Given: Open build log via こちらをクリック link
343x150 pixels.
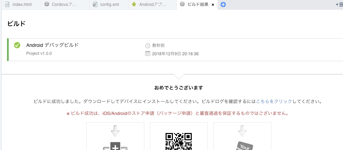Looking at the screenshot, I should point(274,101).
